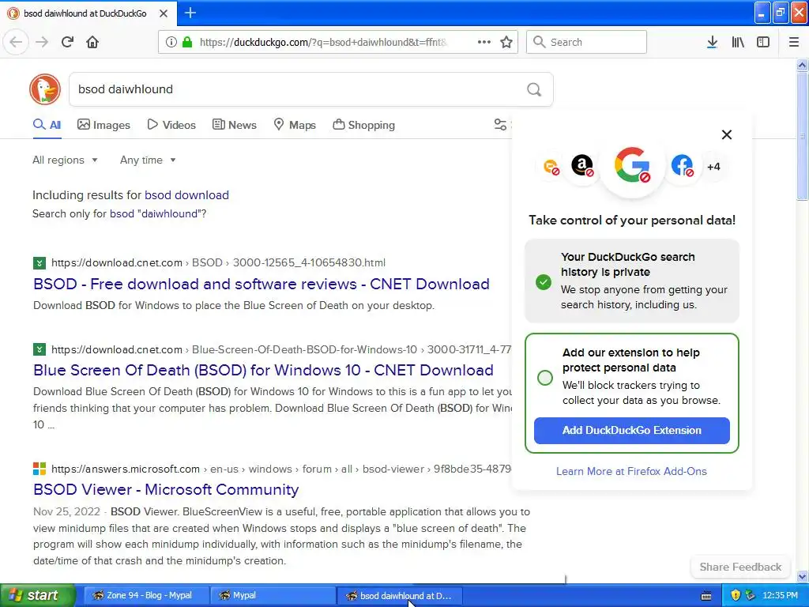Focus the browser address bar URL
Screen dimensions: 809x607
pos(323,42)
